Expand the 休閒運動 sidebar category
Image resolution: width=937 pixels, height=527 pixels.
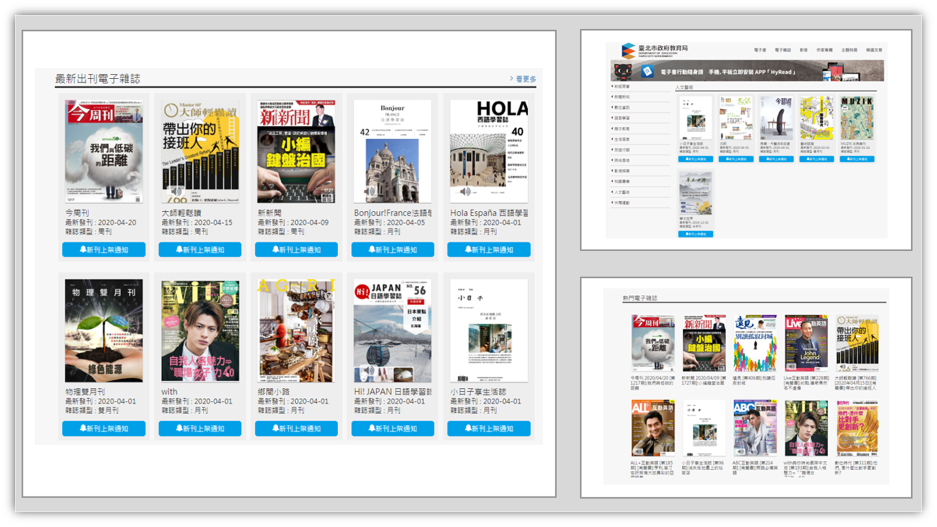click(622, 203)
